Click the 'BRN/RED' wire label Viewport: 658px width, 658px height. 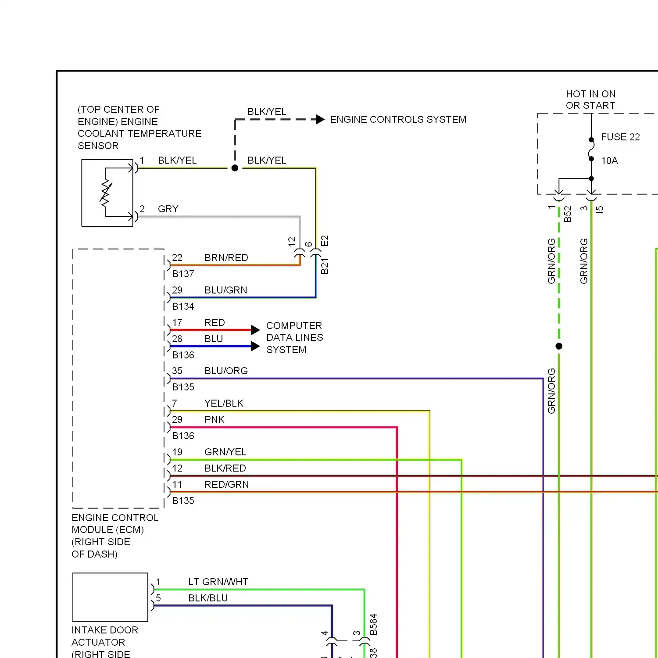click(x=226, y=257)
